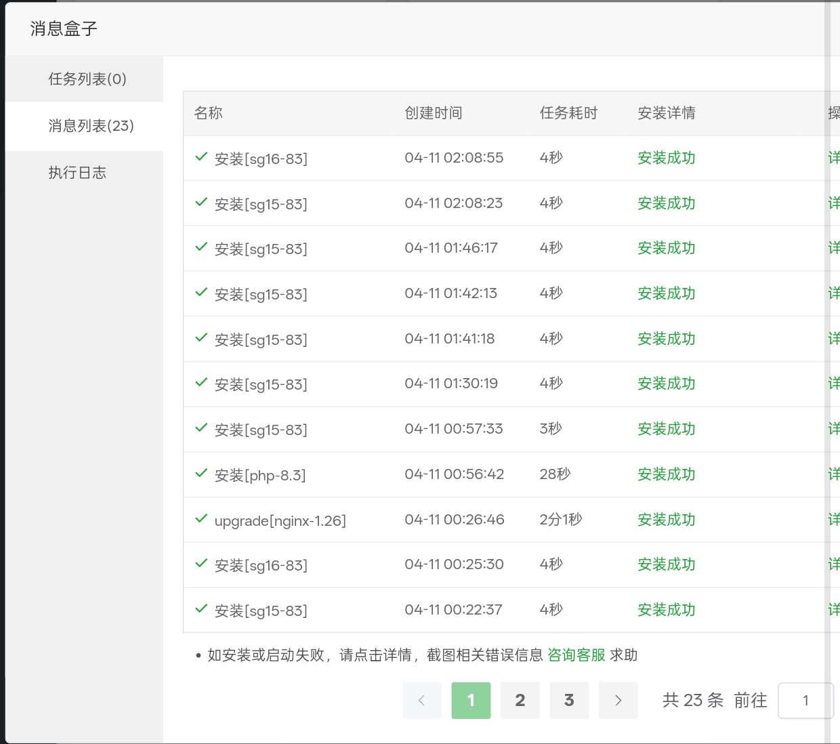
Task: Click the checkmark icon beside 安装[sg15-83] at 01:30:19
Action: click(201, 381)
